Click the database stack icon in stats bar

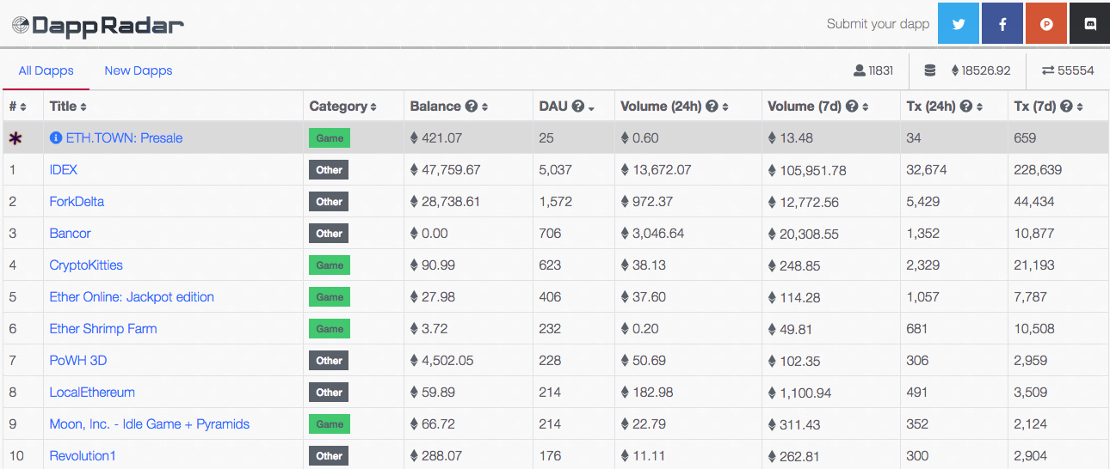click(x=929, y=70)
